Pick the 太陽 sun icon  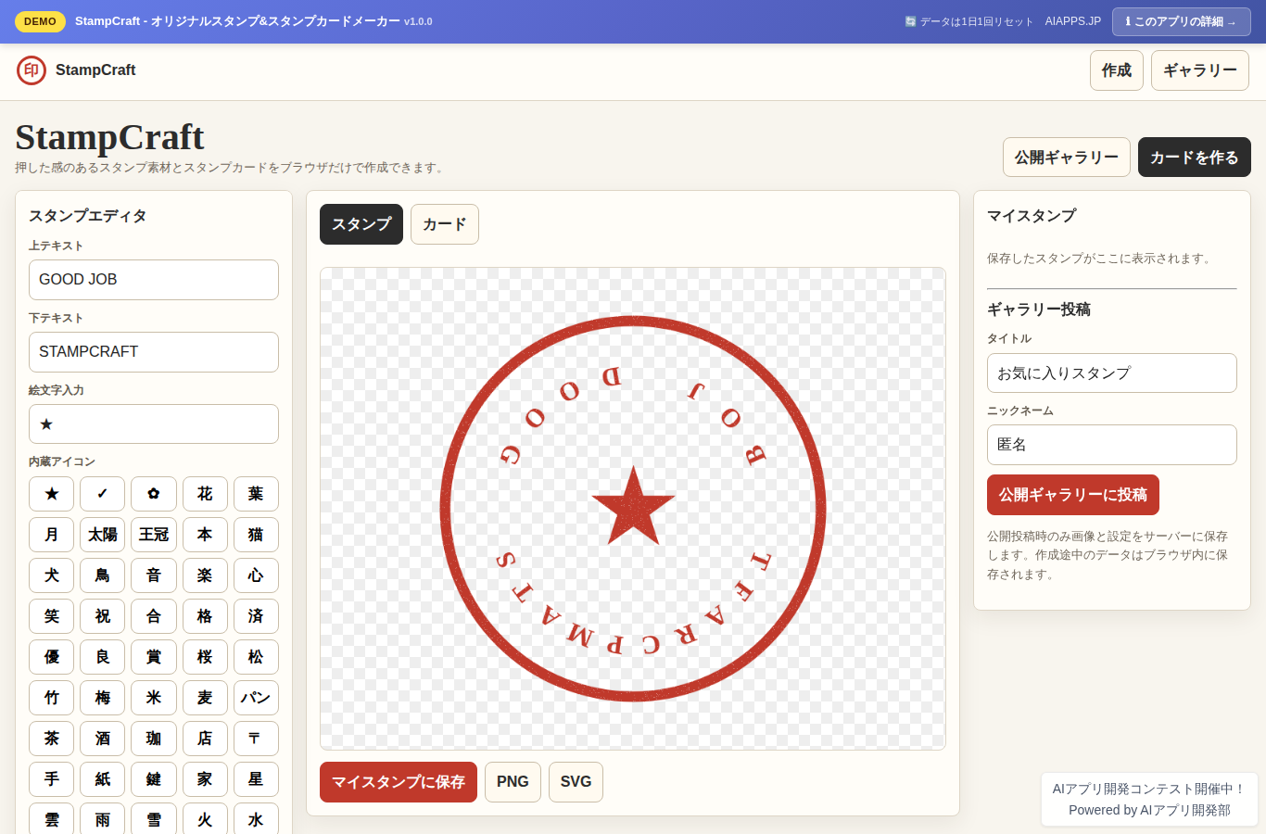(x=103, y=535)
